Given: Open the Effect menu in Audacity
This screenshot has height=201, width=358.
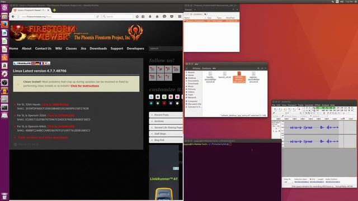Looking at the screenshot, I should tap(317, 105).
